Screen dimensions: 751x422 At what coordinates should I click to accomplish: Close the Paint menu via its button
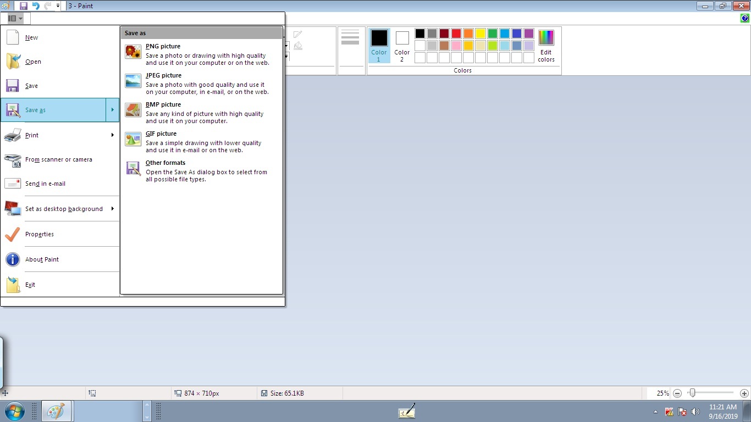tap(15, 18)
